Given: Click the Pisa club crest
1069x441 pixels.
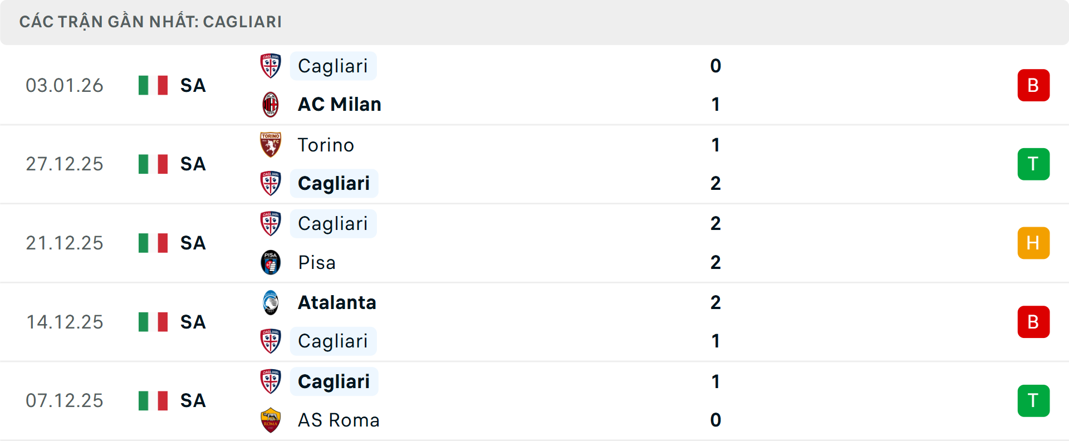Looking at the screenshot, I should point(271,262).
